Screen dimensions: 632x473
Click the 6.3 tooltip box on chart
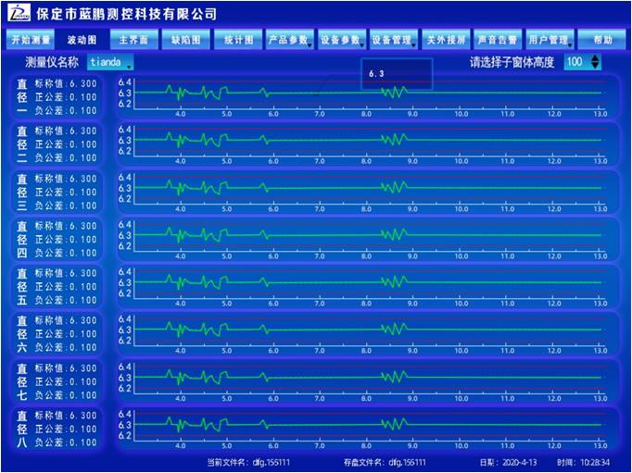click(x=397, y=74)
